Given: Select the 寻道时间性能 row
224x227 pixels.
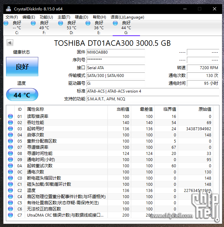Looking at the screenshot, I should click(110, 153).
